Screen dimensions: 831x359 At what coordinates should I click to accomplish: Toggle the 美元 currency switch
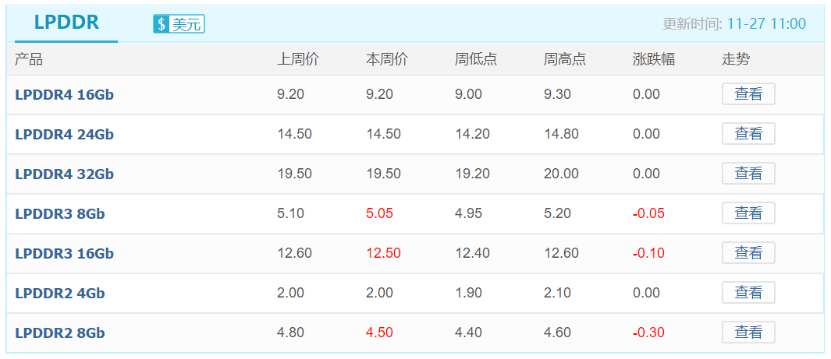pyautogui.click(x=179, y=24)
